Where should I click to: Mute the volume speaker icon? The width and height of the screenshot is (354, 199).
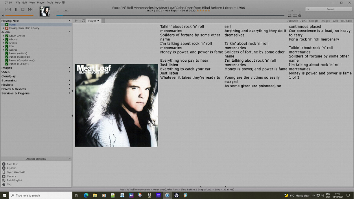point(3,16)
